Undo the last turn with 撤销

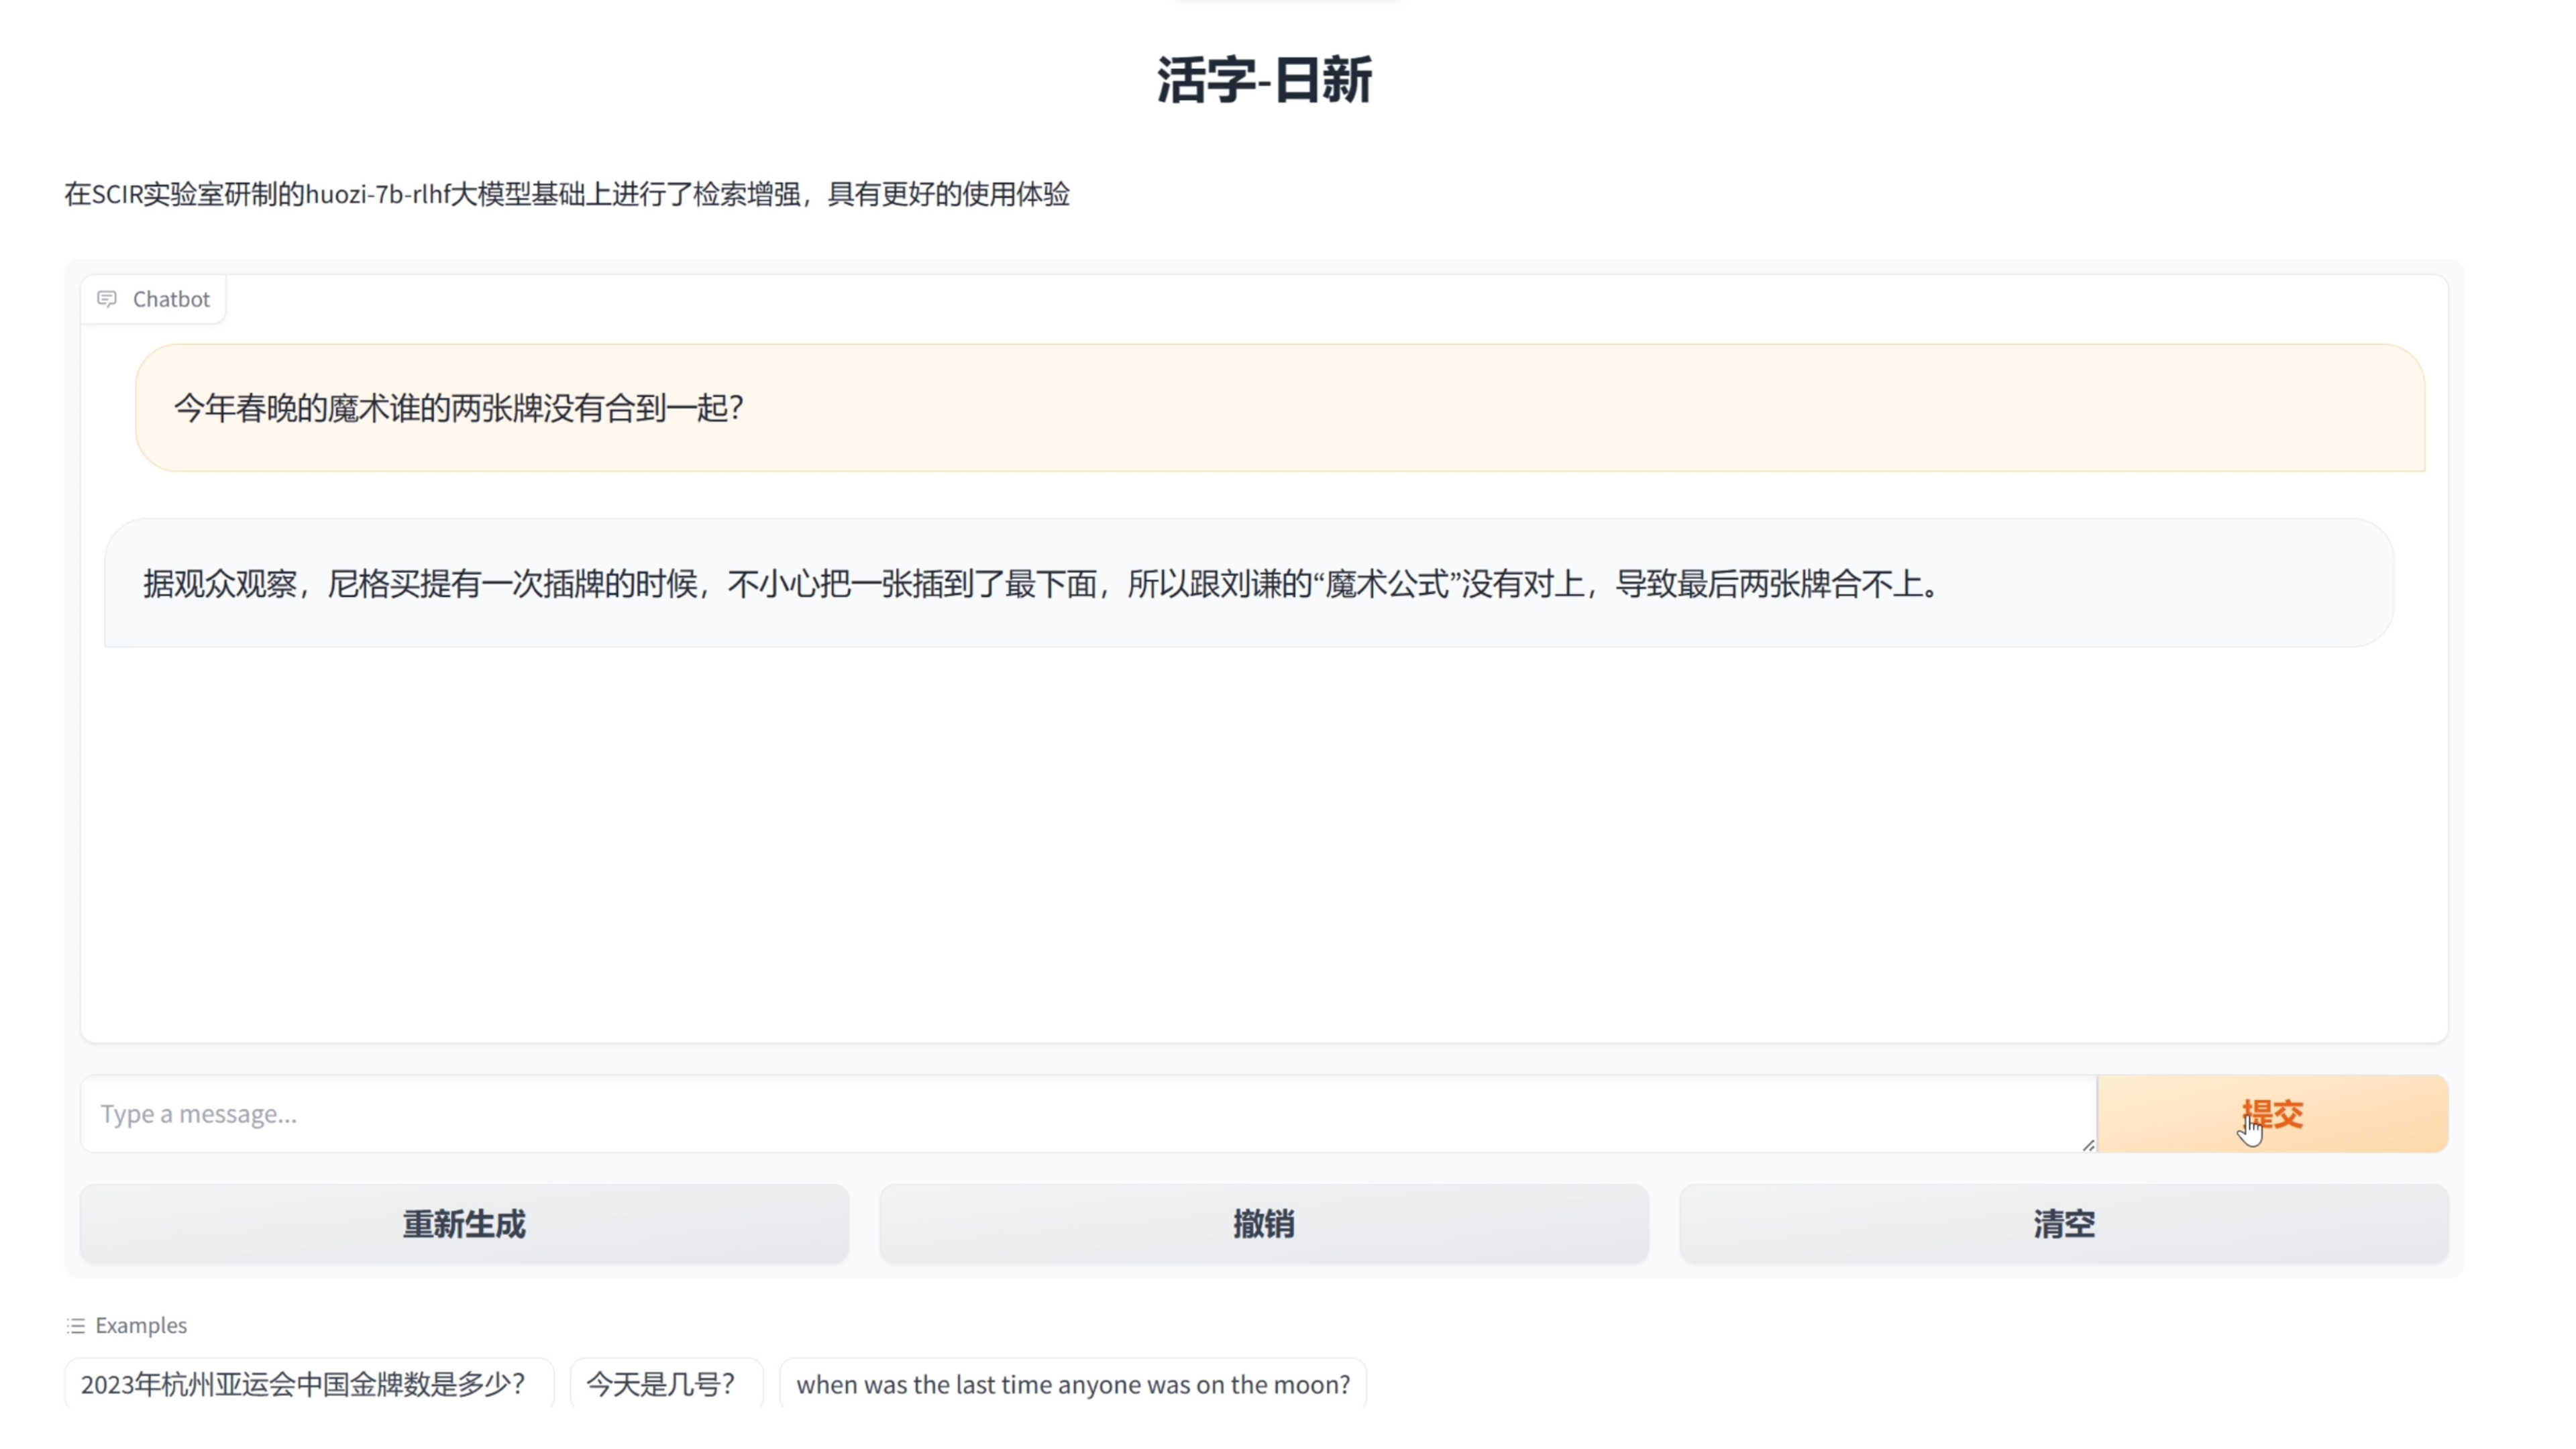coord(1264,1224)
